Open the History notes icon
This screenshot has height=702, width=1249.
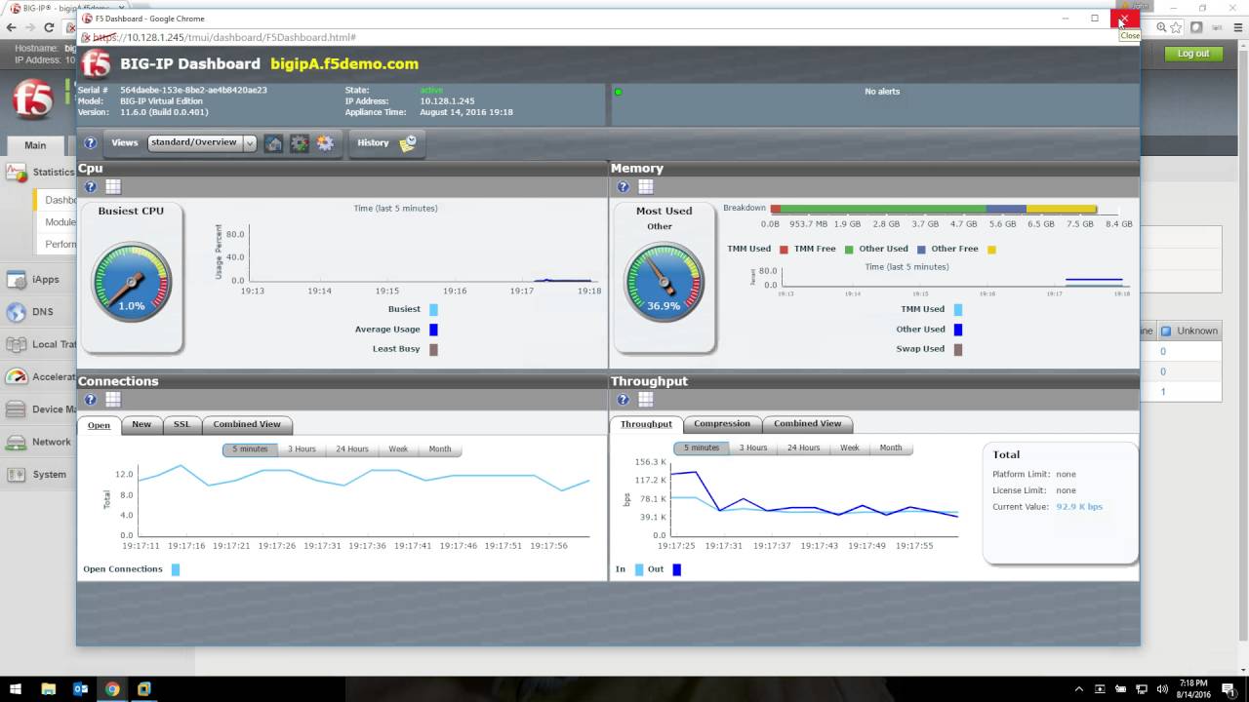[x=408, y=143]
